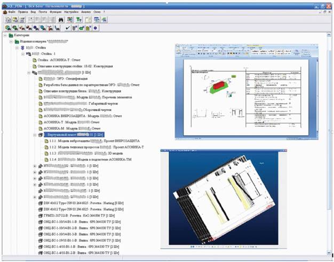Collapse the Стойка : 1 tree branch

22,54
